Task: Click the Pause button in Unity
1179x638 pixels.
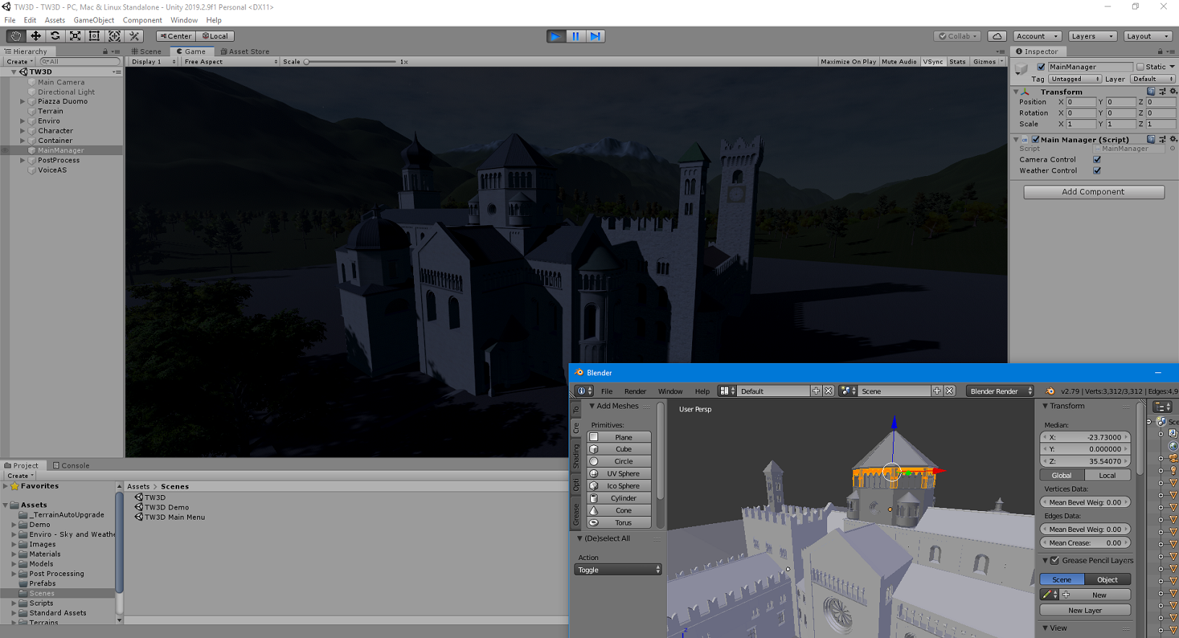Action: click(x=576, y=36)
